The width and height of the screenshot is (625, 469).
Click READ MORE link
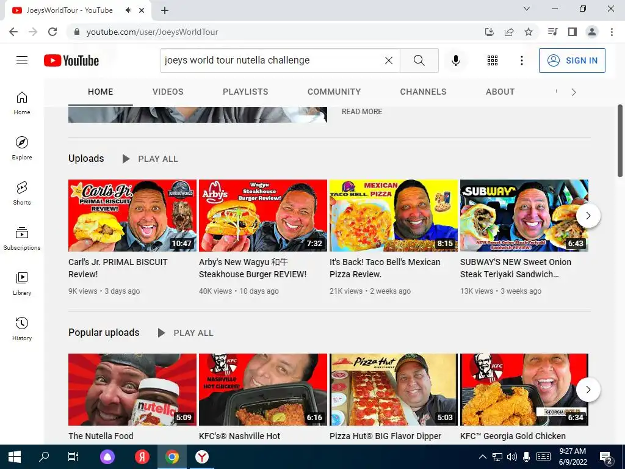(362, 112)
